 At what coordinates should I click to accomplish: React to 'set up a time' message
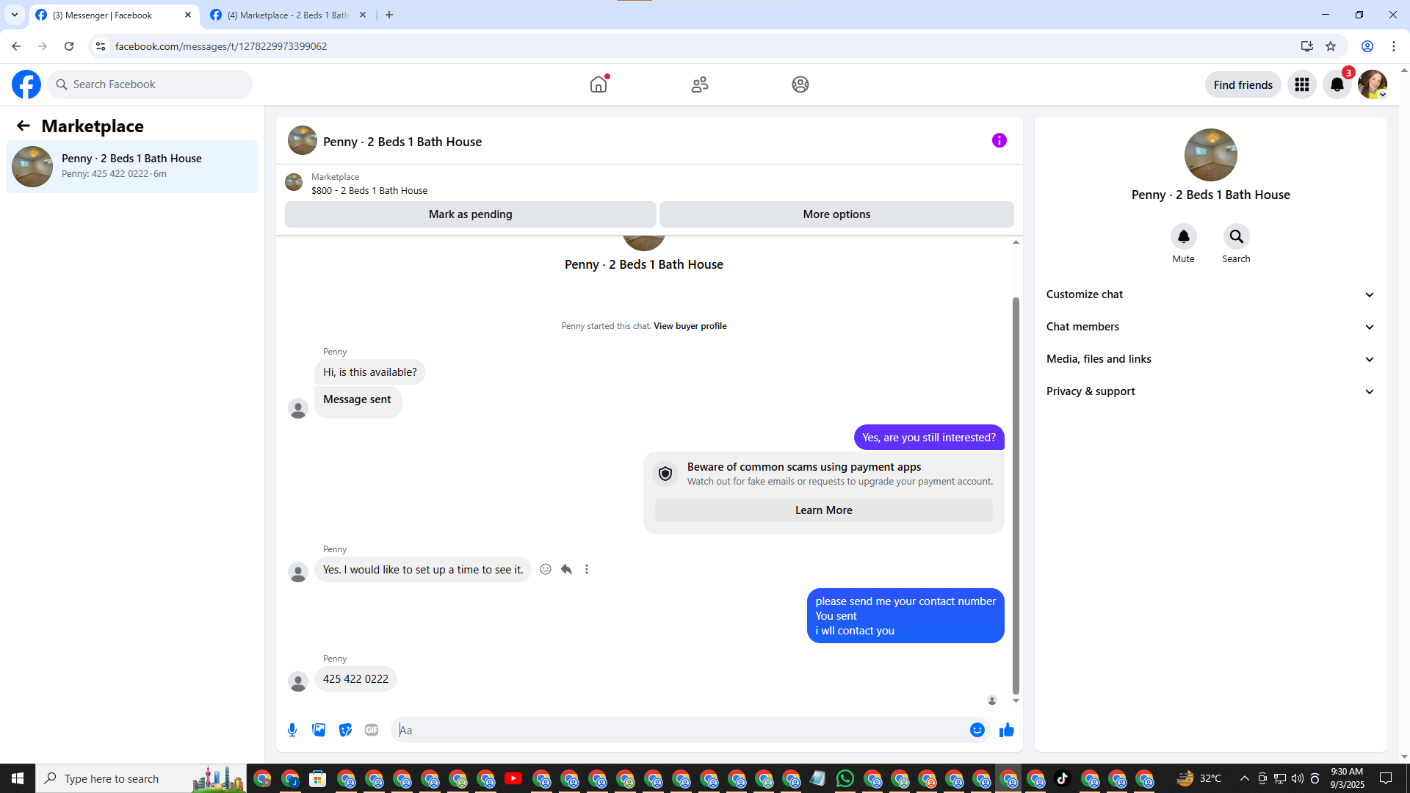tap(546, 569)
